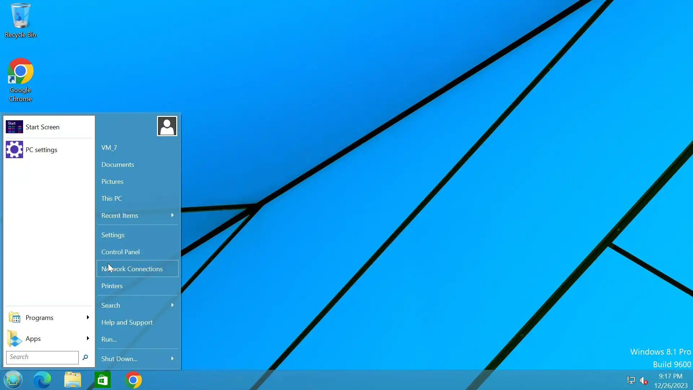This screenshot has height=390, width=693.
Task: Click the clock and date display
Action: pyautogui.click(x=670, y=381)
